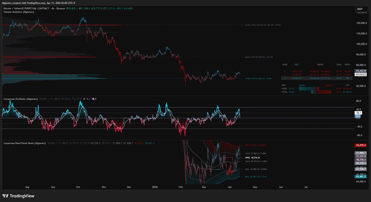Click the VOL% column header
The height and width of the screenshot is (202, 371).
point(339,65)
